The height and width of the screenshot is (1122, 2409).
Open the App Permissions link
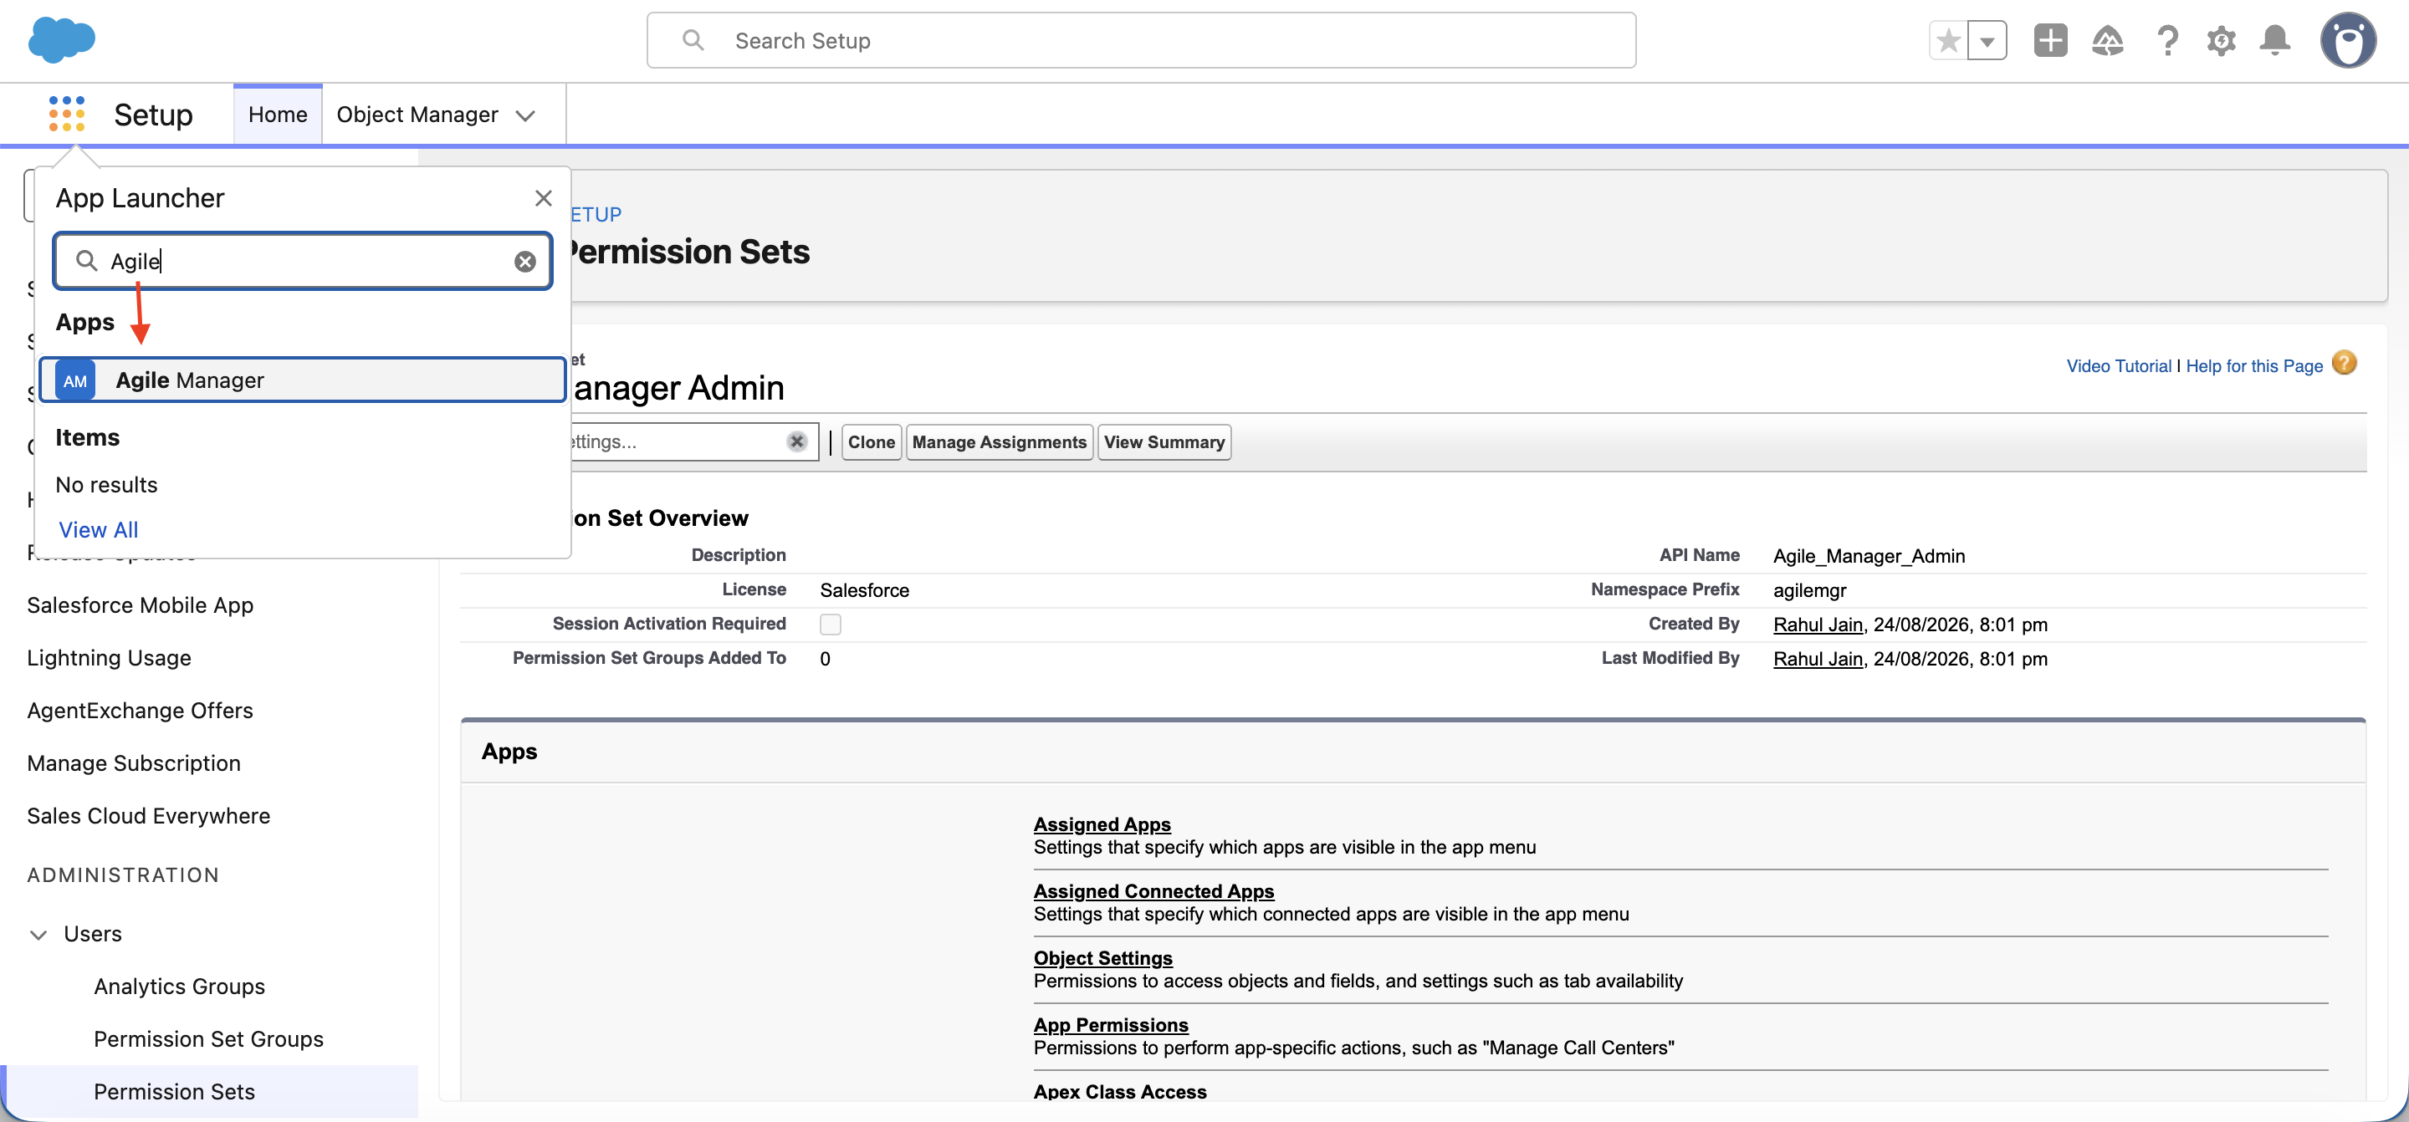click(x=1111, y=1025)
